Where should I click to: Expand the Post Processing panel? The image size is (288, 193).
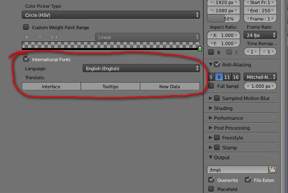[x=232, y=128]
